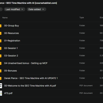Screen dimensions: 103x103
Task: Select the 00-Resources folder name
Action: (x=12, y=33)
